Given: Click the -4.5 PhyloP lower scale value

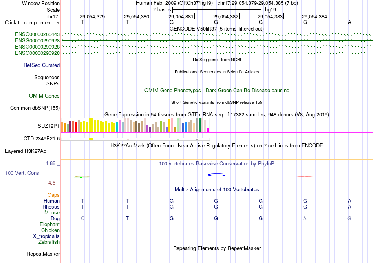Looking at the screenshot, I should tap(51, 183).
